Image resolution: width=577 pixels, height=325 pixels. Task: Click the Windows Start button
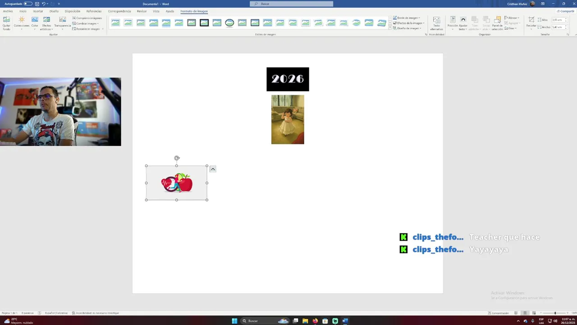234,321
